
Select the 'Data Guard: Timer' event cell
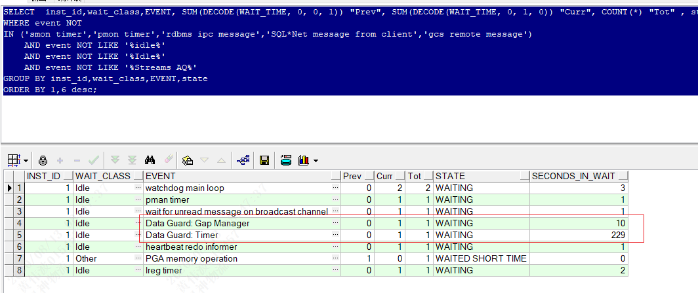[x=236, y=235]
